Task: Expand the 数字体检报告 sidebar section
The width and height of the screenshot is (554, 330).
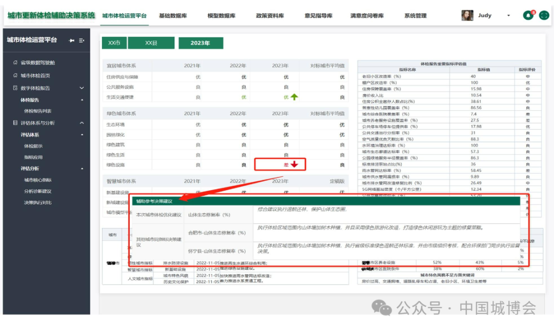Action: (82, 88)
